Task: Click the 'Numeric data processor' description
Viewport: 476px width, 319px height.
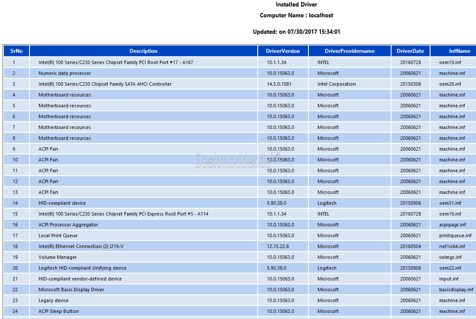Action: [65, 74]
